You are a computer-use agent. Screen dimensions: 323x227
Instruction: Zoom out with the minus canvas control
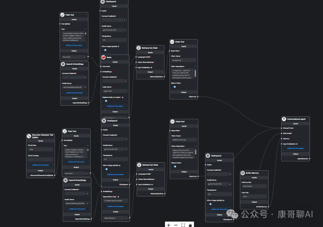click(176, 225)
